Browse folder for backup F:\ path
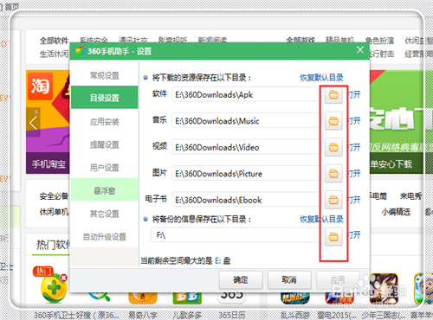Screen dimensions: 433x320 click(333, 237)
